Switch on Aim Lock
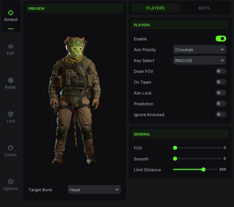This screenshot has width=234, height=207. coord(221,93)
